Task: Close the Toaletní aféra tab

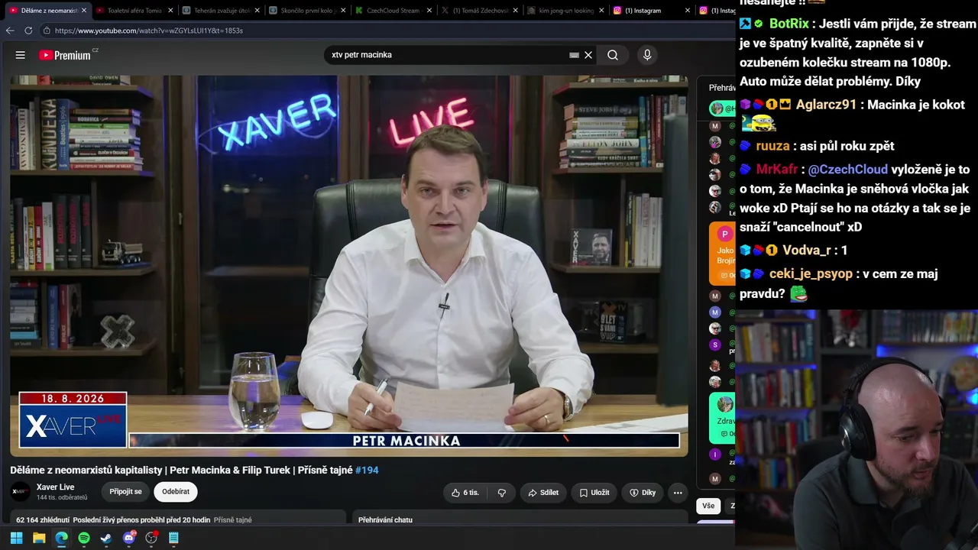Action: 170,11
